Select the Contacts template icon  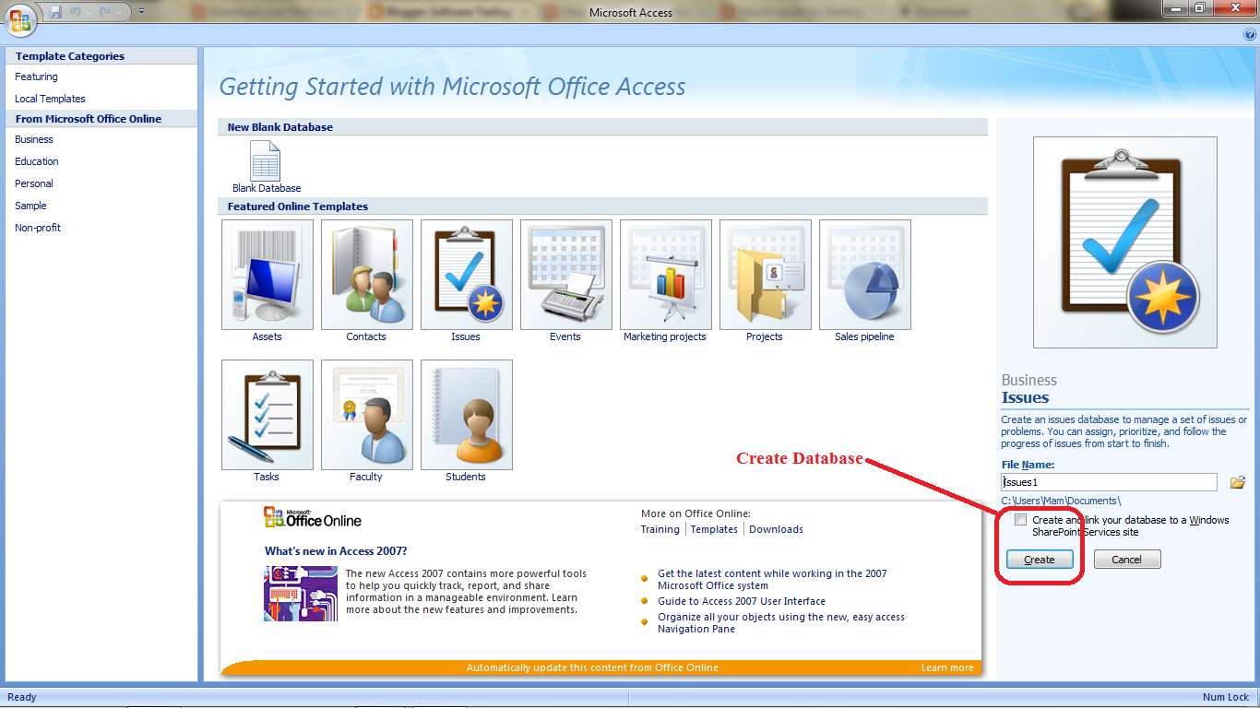(366, 275)
